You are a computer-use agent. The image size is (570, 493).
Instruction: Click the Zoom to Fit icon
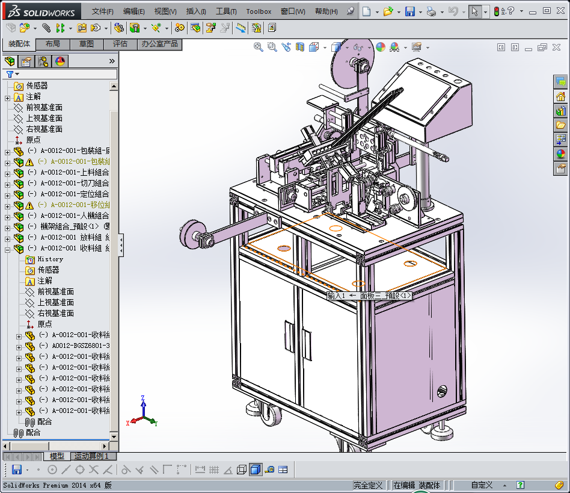tap(259, 47)
